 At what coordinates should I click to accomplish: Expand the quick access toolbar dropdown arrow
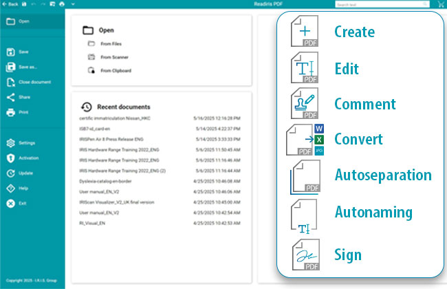(73, 4)
